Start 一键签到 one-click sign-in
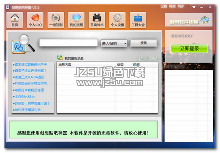Image resolution: width=220 pixels, height=153 pixels. (56, 20)
